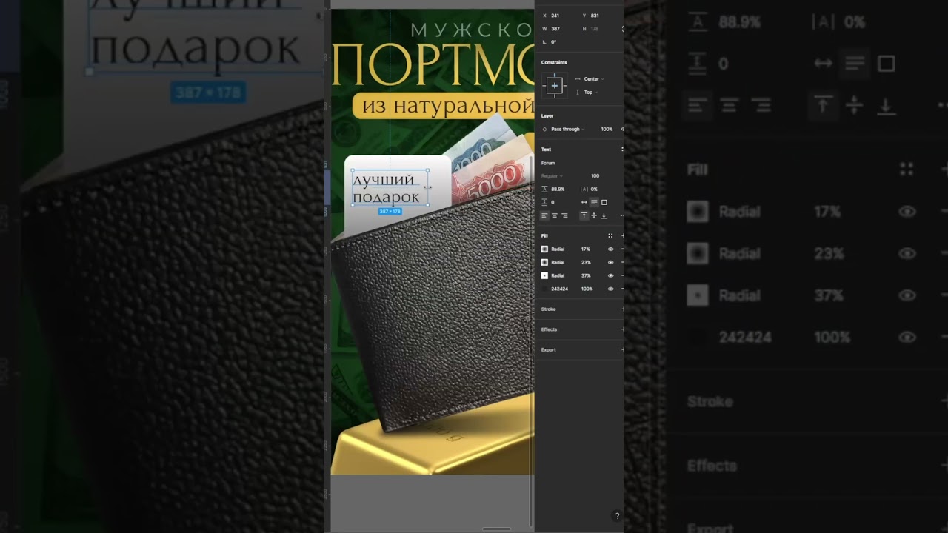Click the blend mode drop icon
Screen dimensions: 948x533
pos(545,130)
